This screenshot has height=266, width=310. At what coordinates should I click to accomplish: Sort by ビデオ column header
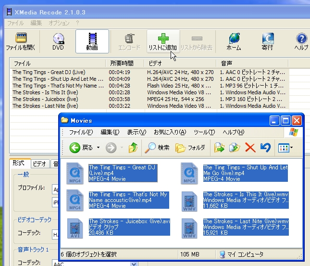[x=180, y=63]
